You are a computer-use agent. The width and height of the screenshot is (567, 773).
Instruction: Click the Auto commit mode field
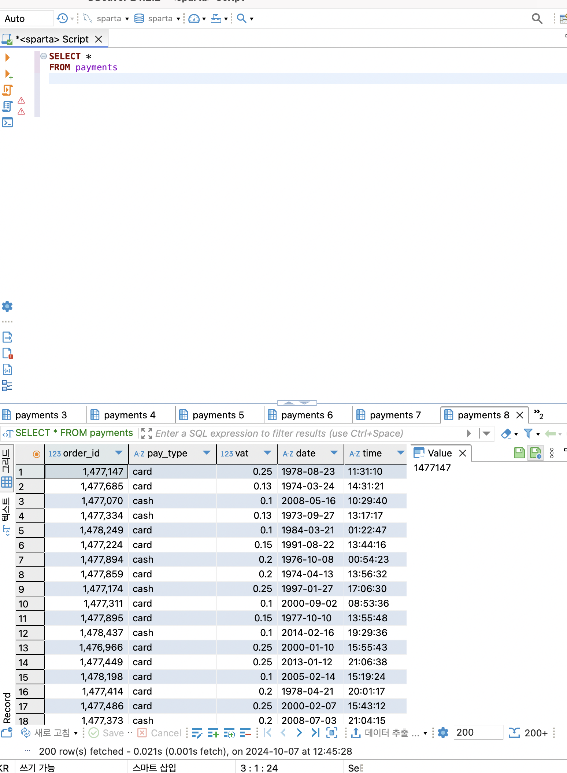click(27, 19)
